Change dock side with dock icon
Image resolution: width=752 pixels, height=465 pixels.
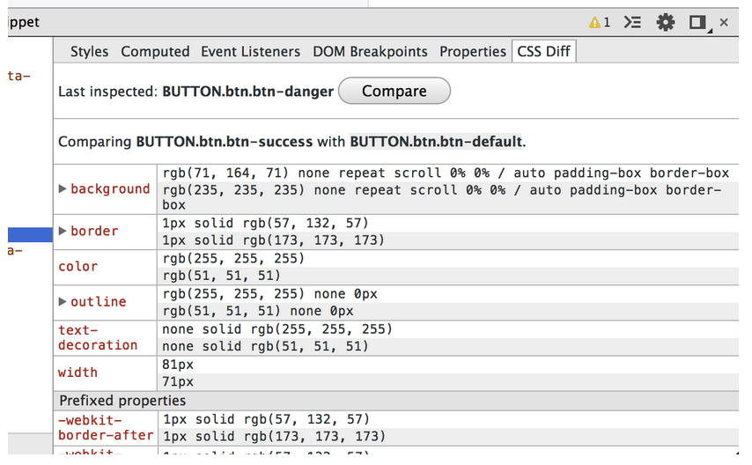[x=699, y=23]
